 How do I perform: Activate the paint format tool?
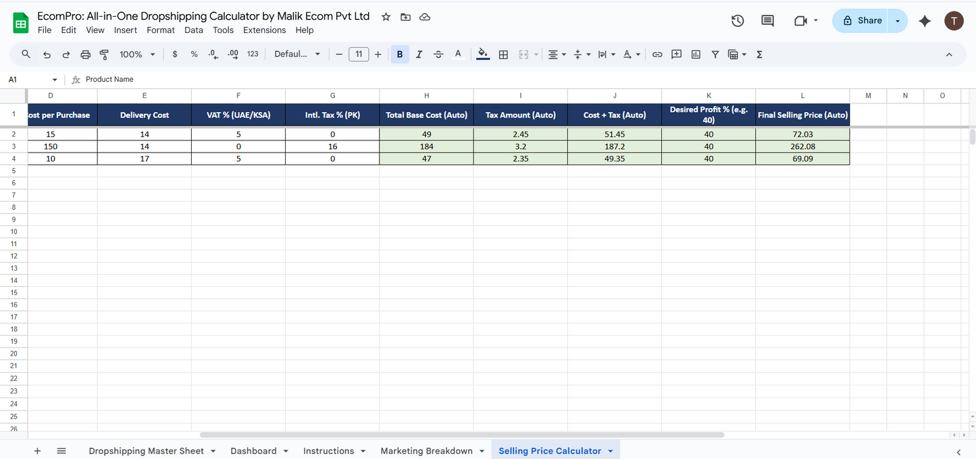tap(104, 54)
